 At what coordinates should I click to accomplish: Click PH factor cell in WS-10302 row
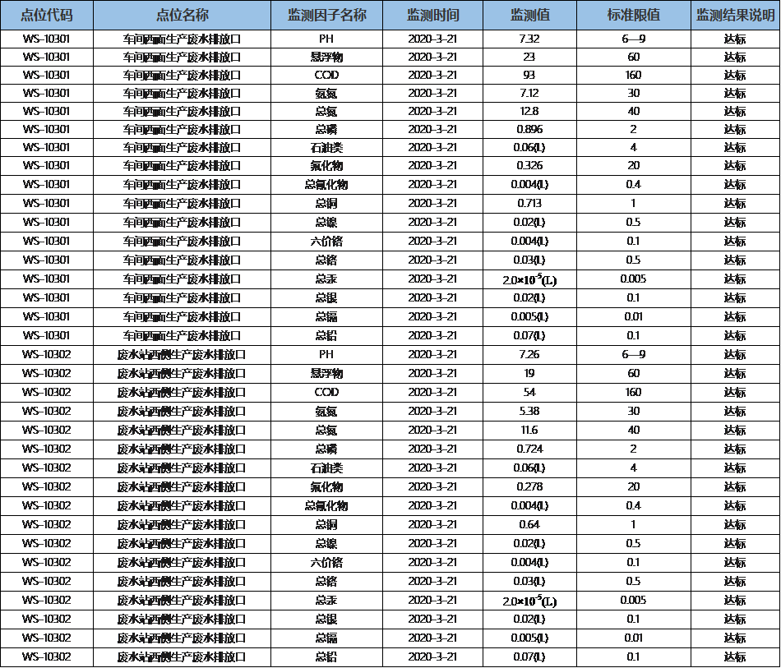tap(326, 354)
